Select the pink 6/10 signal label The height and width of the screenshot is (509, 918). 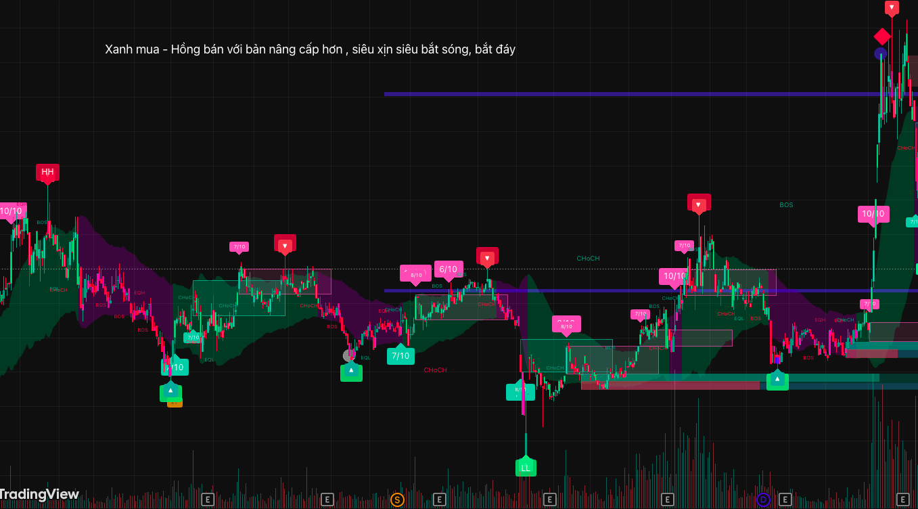(449, 269)
